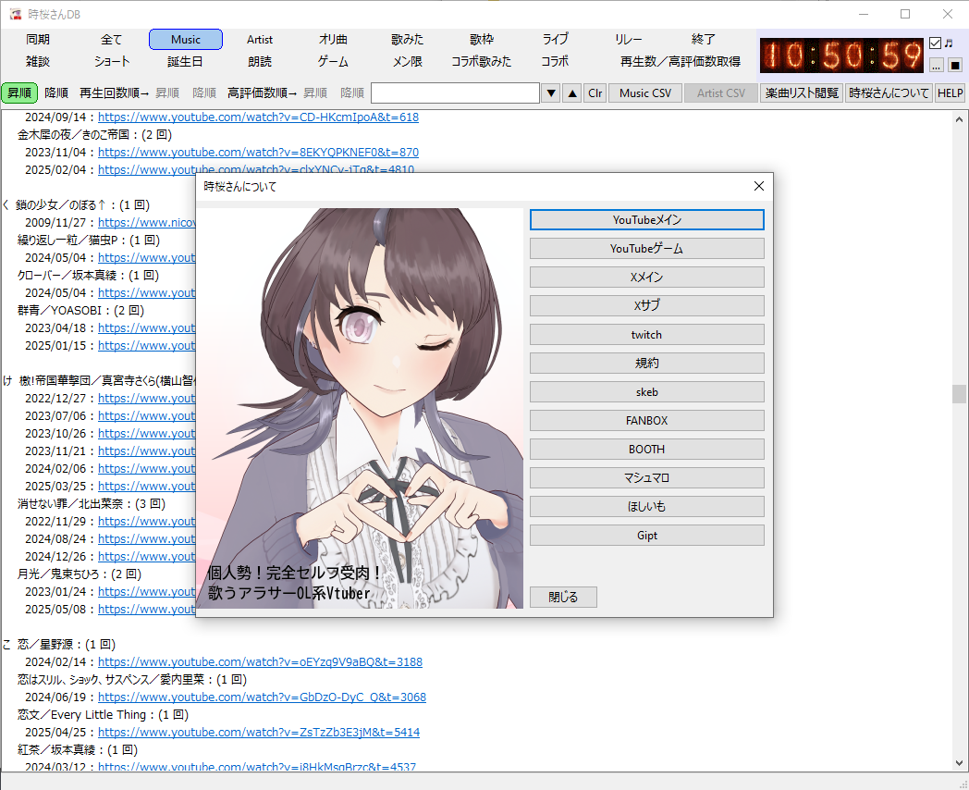Select the 降順 sort option

click(56, 93)
